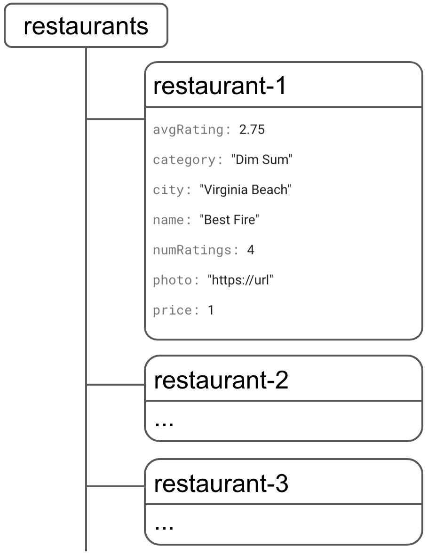Expand the ellipsis under restaurant-3

[164, 525]
